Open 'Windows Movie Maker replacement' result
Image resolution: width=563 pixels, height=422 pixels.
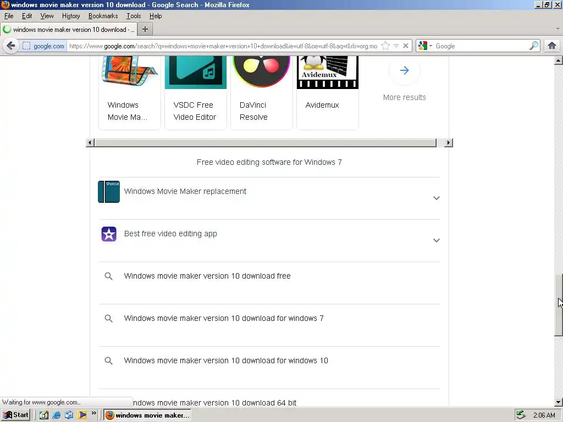coord(185,191)
